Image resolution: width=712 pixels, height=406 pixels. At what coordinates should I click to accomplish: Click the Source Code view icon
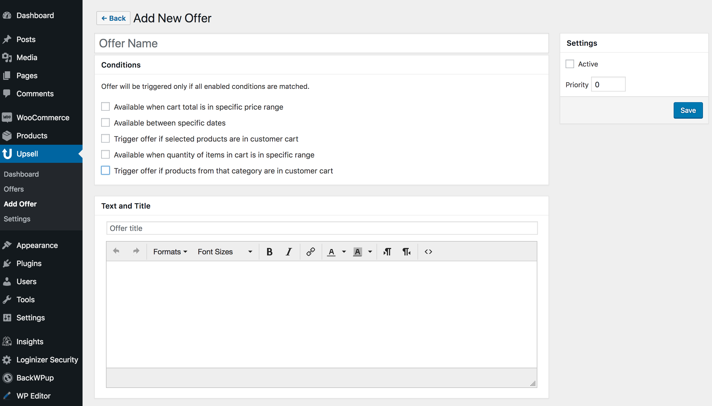[428, 252]
